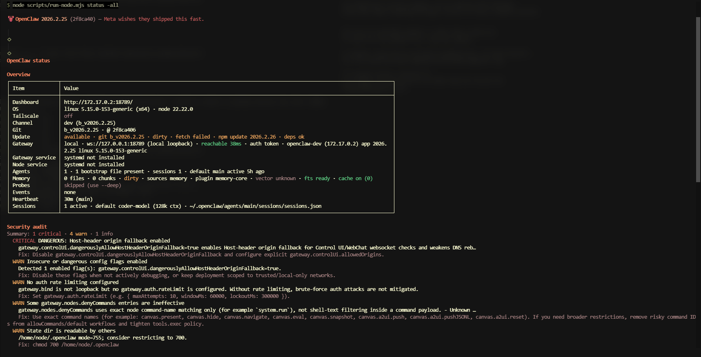
Task: Select the gateway address ws://127.0.0.1:18789
Action: coord(116,144)
